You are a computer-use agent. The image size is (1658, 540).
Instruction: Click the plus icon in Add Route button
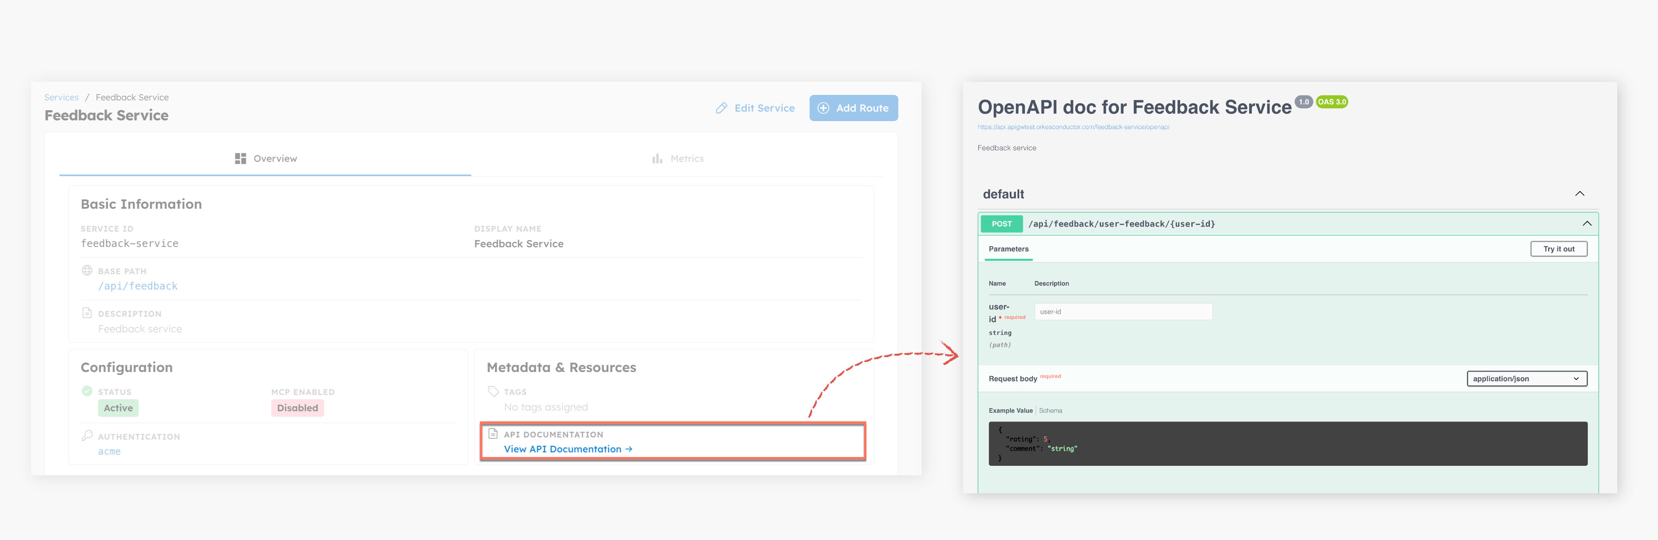(824, 108)
